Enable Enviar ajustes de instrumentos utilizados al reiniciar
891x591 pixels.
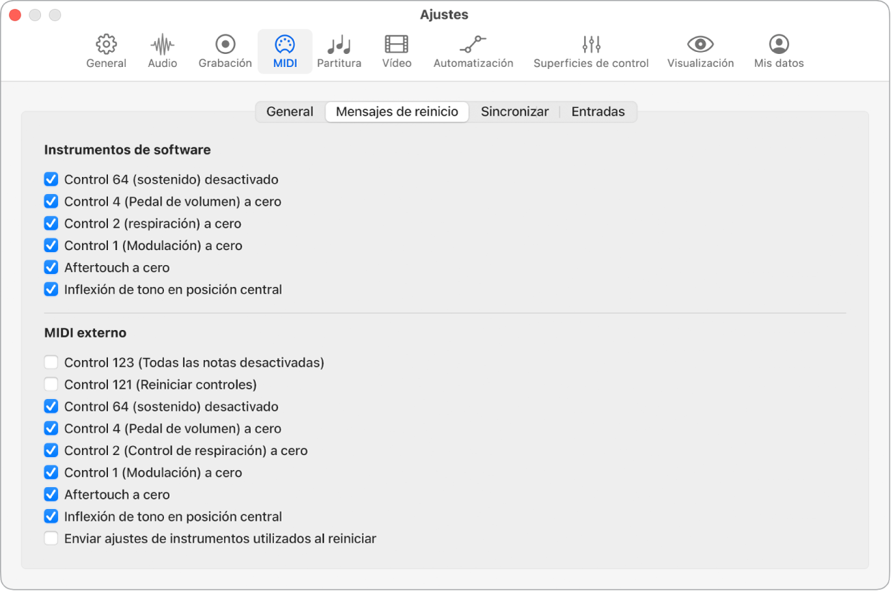pos(51,538)
